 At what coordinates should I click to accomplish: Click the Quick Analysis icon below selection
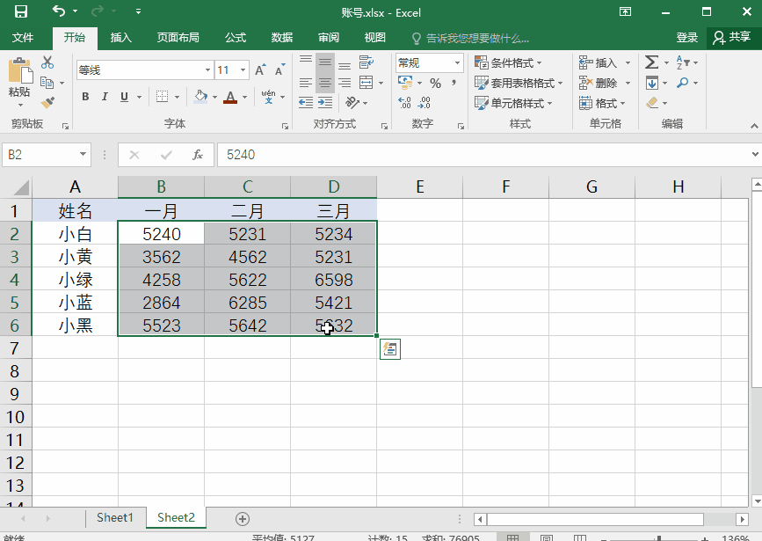click(x=389, y=349)
